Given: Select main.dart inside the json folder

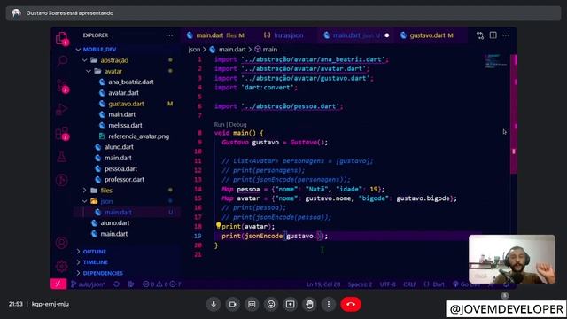Looking at the screenshot, I should coord(118,212).
